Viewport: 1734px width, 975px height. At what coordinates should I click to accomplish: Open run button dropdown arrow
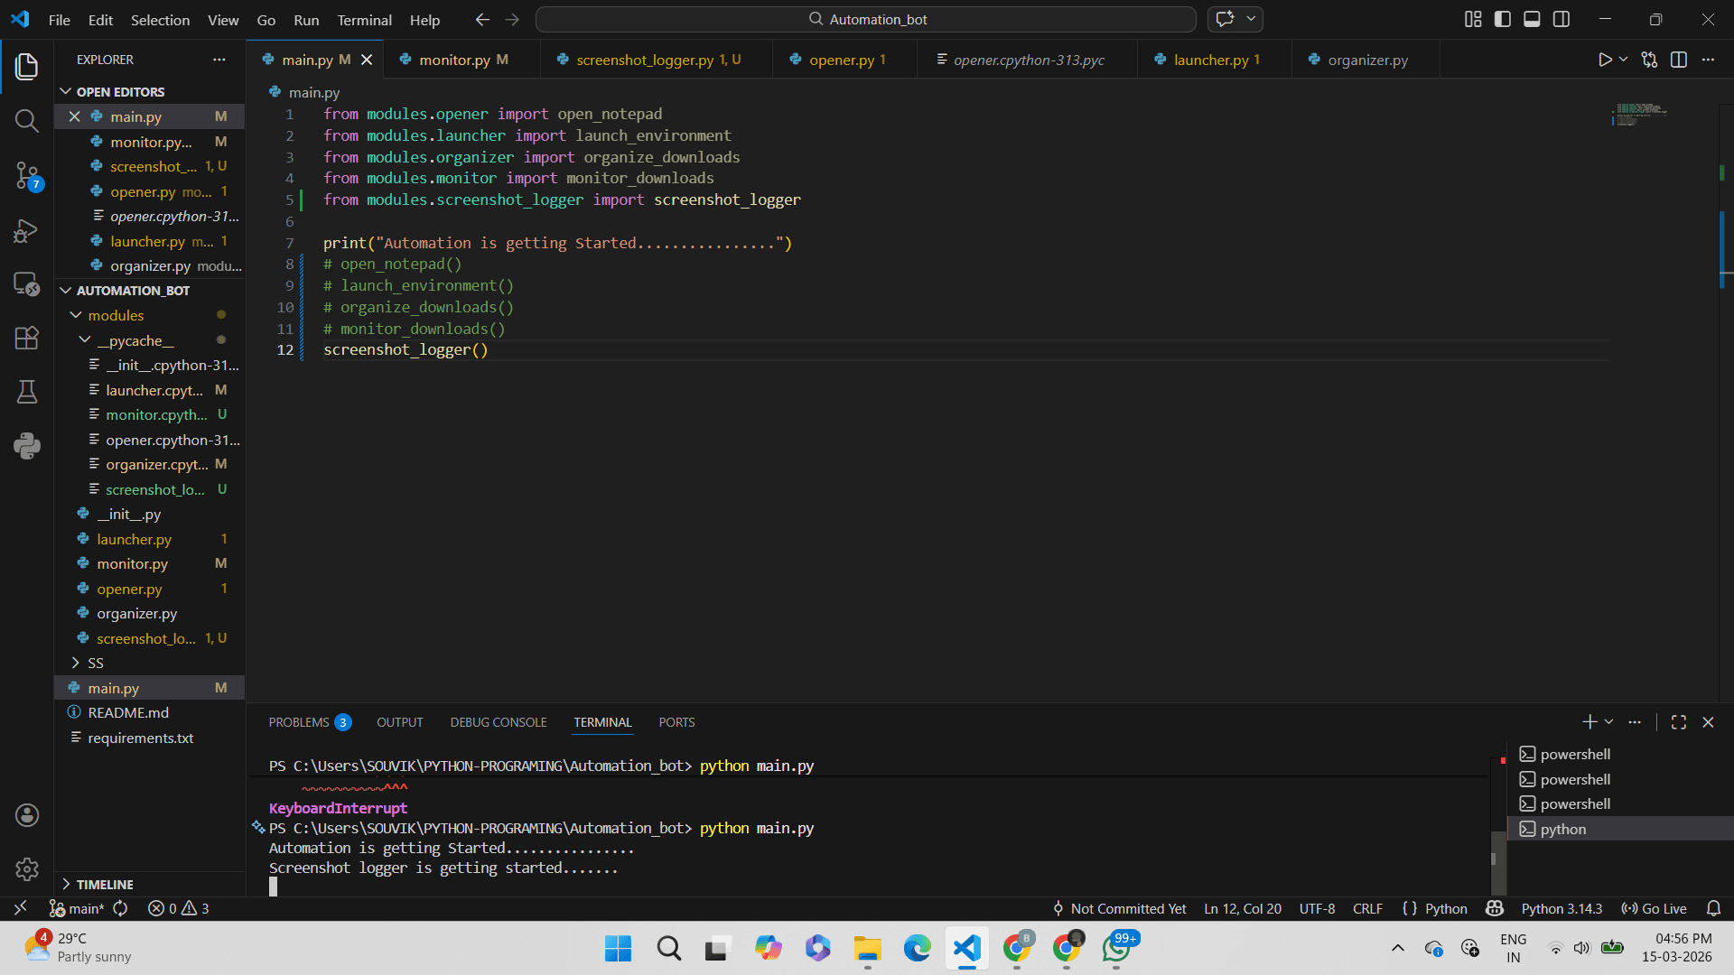click(1623, 60)
